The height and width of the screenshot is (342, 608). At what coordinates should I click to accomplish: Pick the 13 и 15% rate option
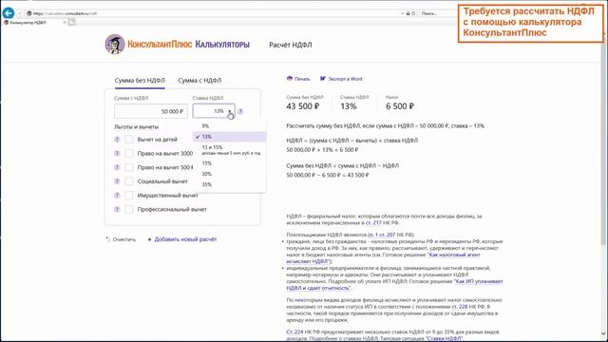pos(230,150)
